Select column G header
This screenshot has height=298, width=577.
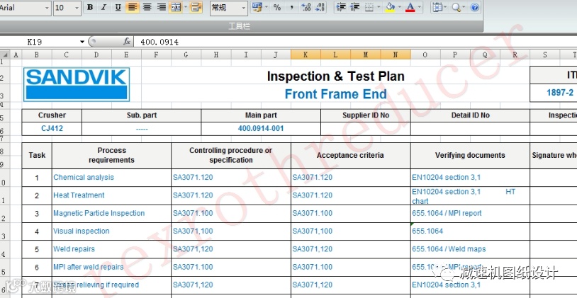(186, 55)
